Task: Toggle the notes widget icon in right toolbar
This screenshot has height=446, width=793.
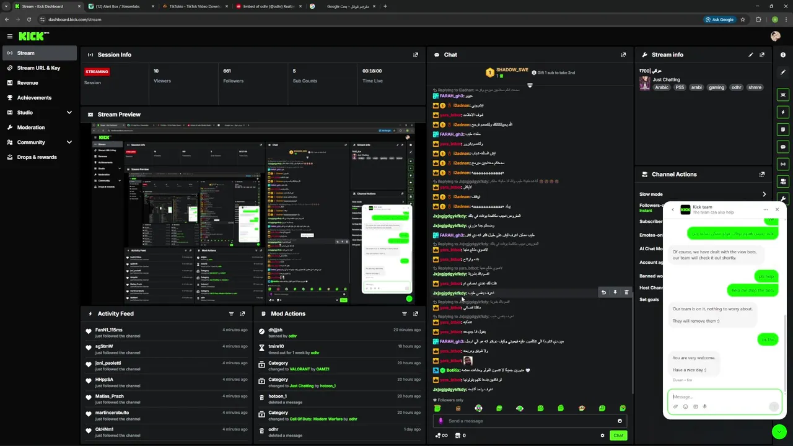Action: (x=783, y=129)
